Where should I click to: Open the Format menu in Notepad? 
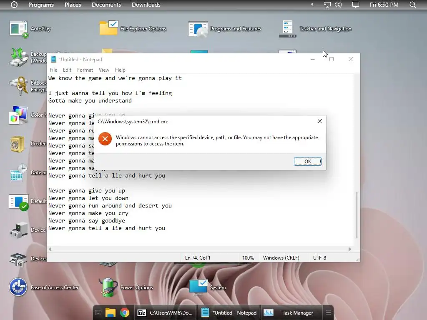pos(85,70)
